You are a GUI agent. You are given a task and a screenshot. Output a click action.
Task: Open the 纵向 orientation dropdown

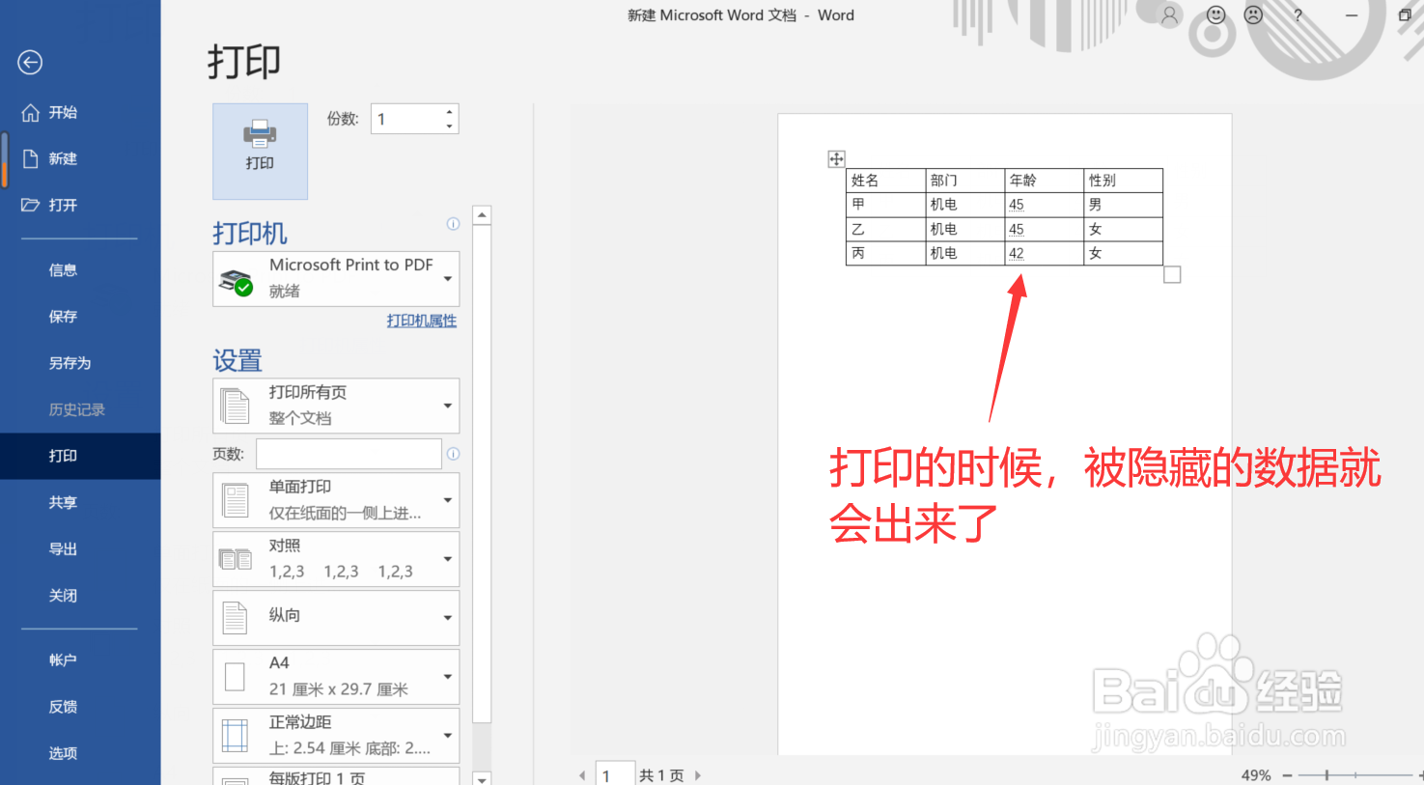336,618
